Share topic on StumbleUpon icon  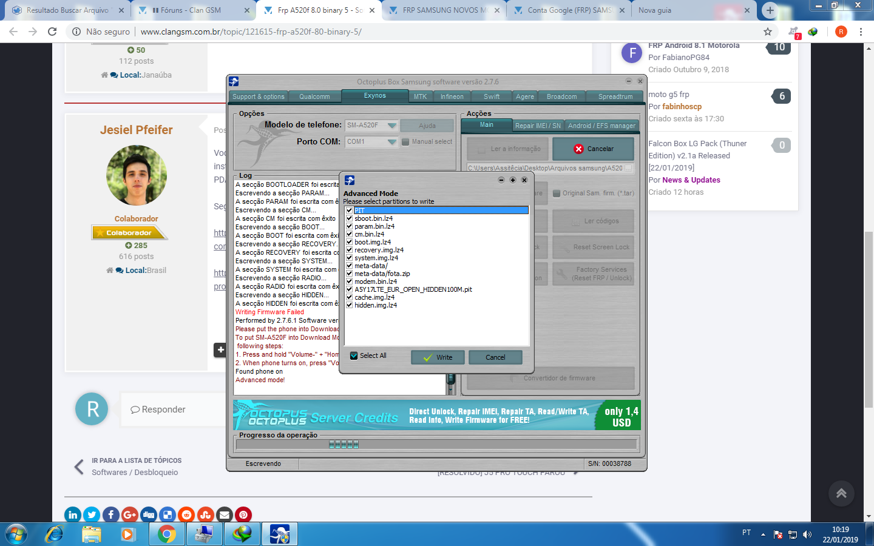coord(205,515)
